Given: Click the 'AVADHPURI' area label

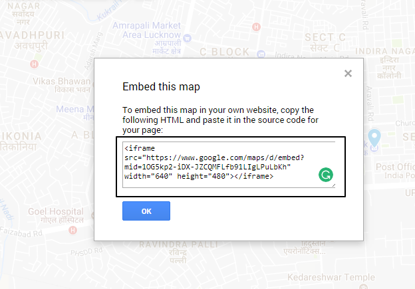Looking at the screenshot, I should [33, 35].
